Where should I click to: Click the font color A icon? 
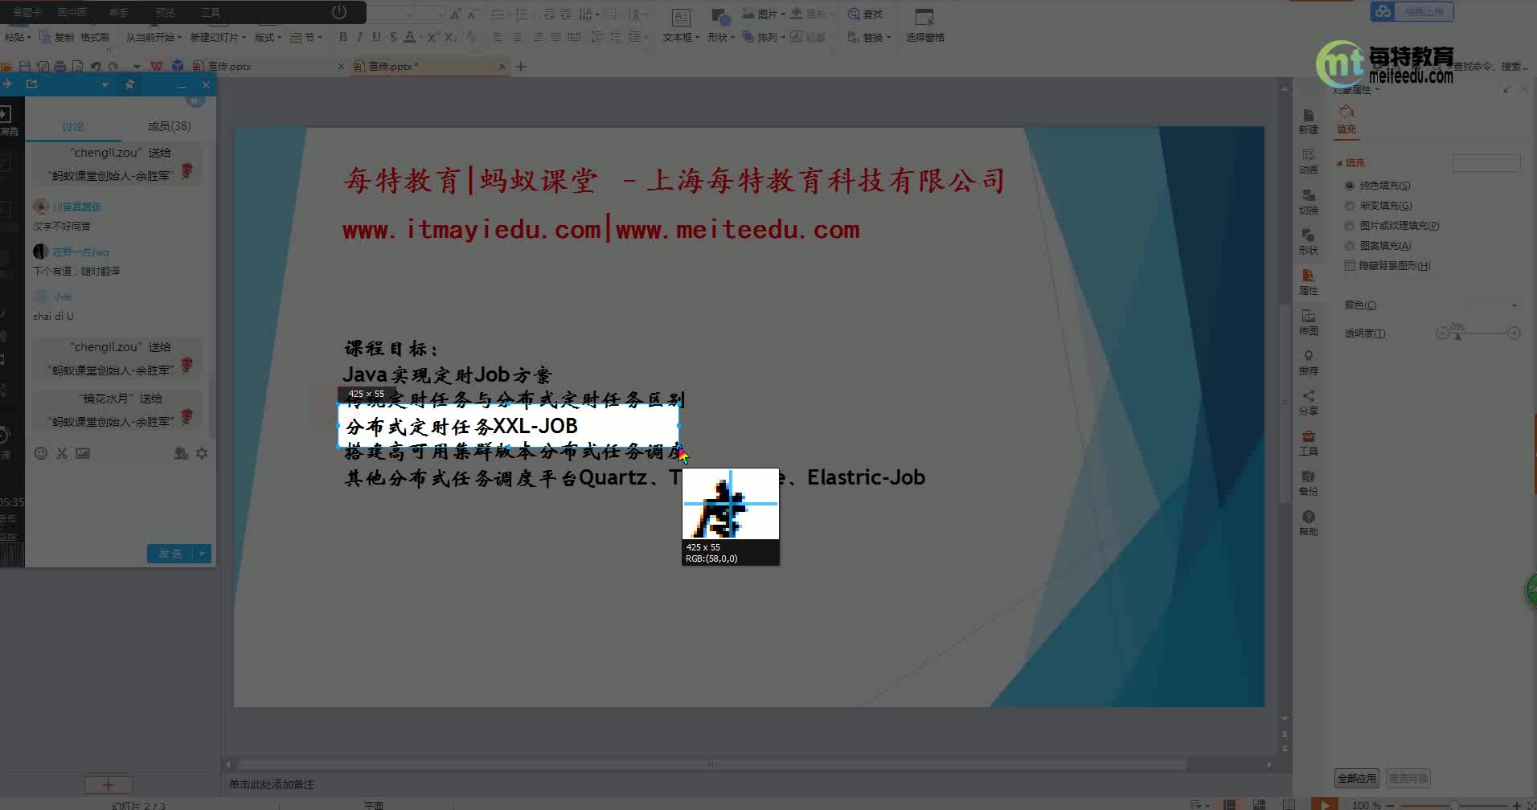point(410,37)
